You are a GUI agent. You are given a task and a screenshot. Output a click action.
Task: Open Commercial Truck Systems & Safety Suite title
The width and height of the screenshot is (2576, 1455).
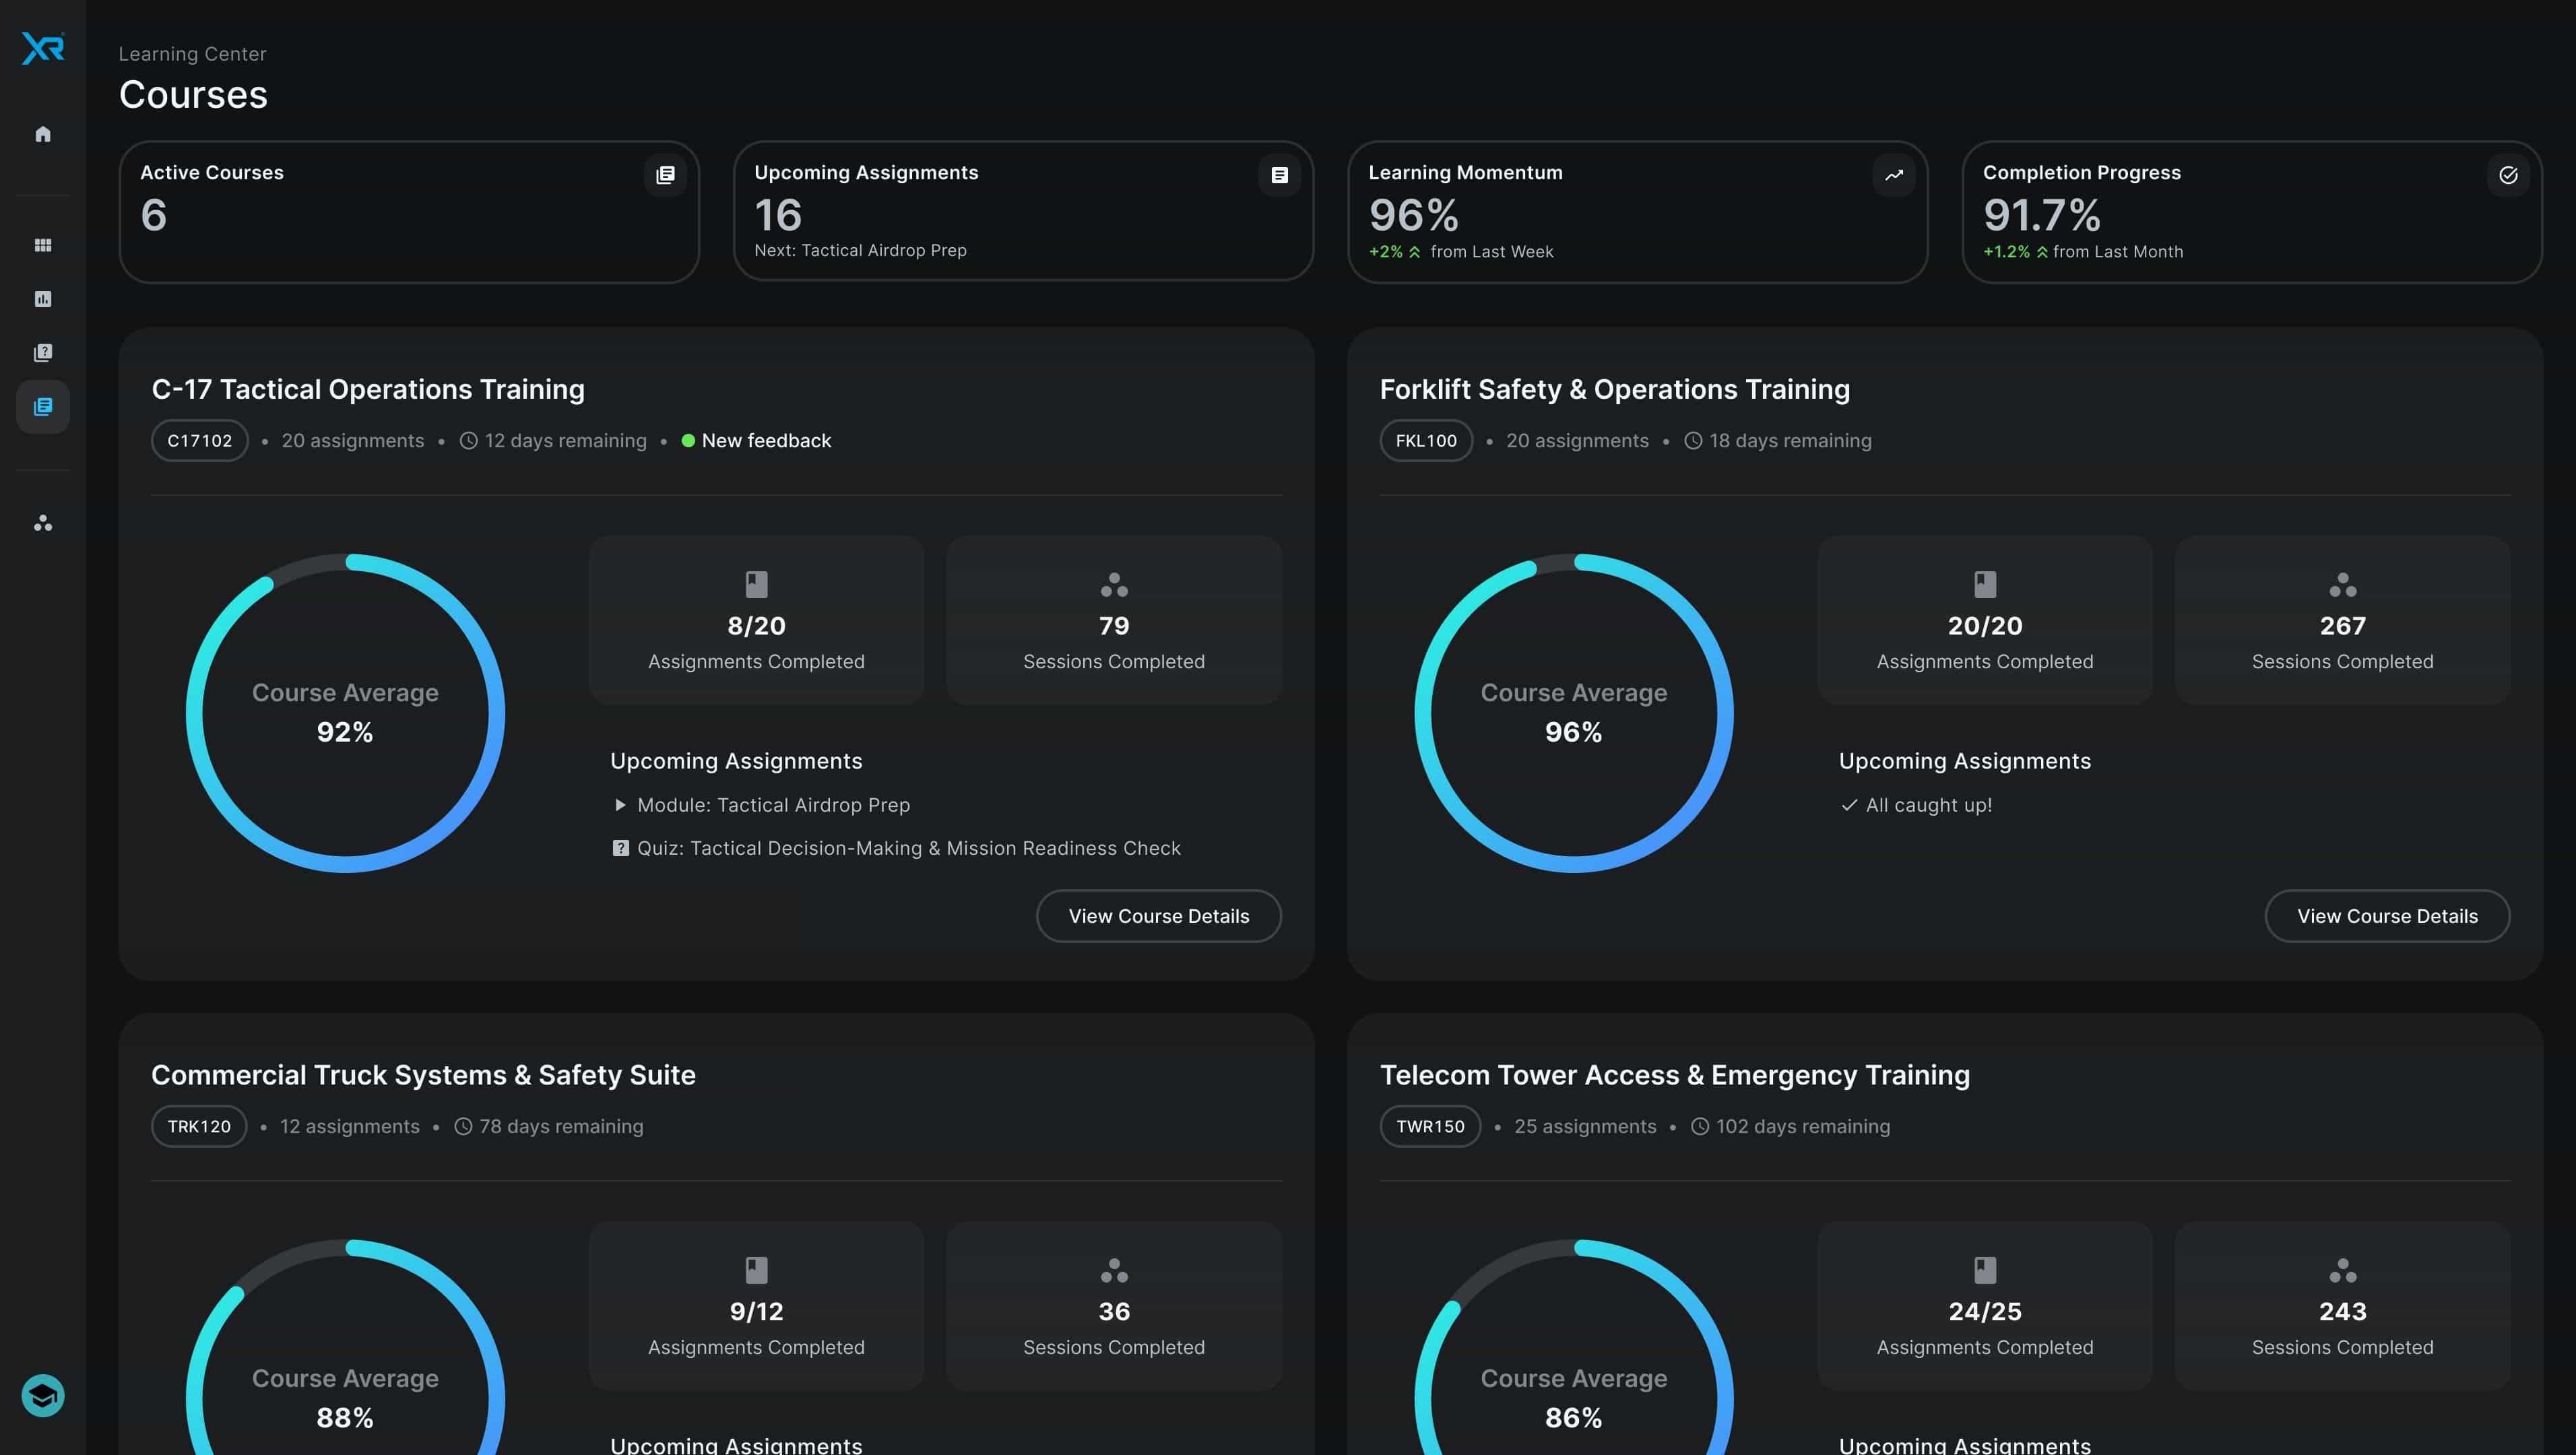(423, 1075)
